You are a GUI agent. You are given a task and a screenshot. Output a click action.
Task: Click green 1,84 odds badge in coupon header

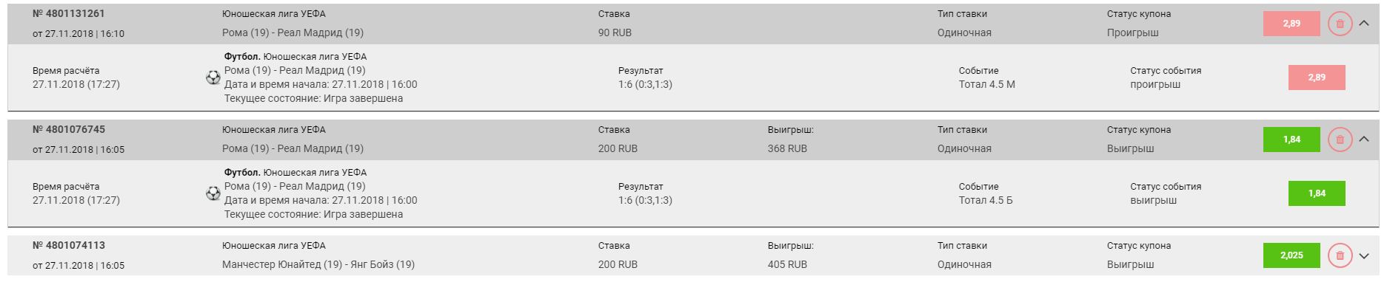click(x=1291, y=140)
